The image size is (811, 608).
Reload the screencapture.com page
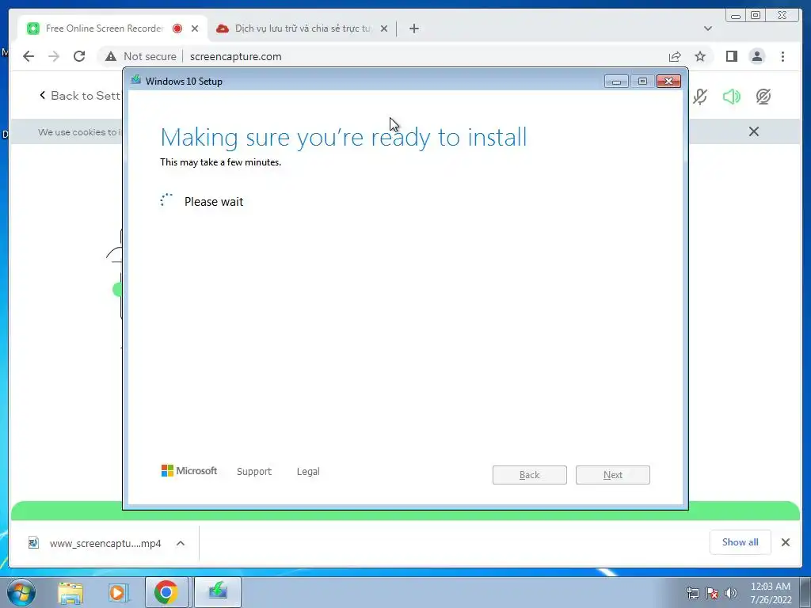coord(79,56)
